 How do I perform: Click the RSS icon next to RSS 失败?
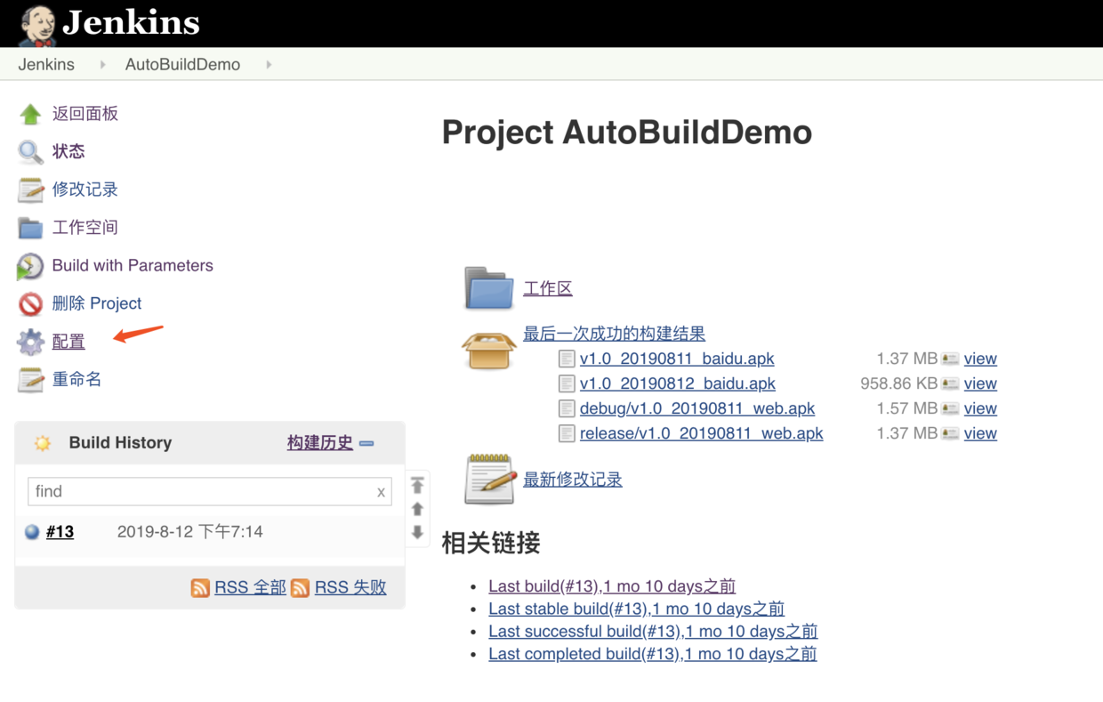[301, 588]
